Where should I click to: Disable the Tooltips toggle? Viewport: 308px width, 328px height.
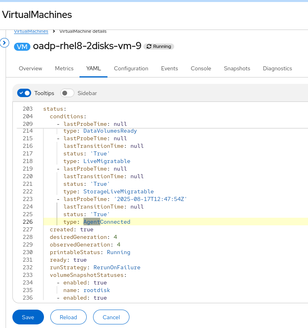(24, 93)
